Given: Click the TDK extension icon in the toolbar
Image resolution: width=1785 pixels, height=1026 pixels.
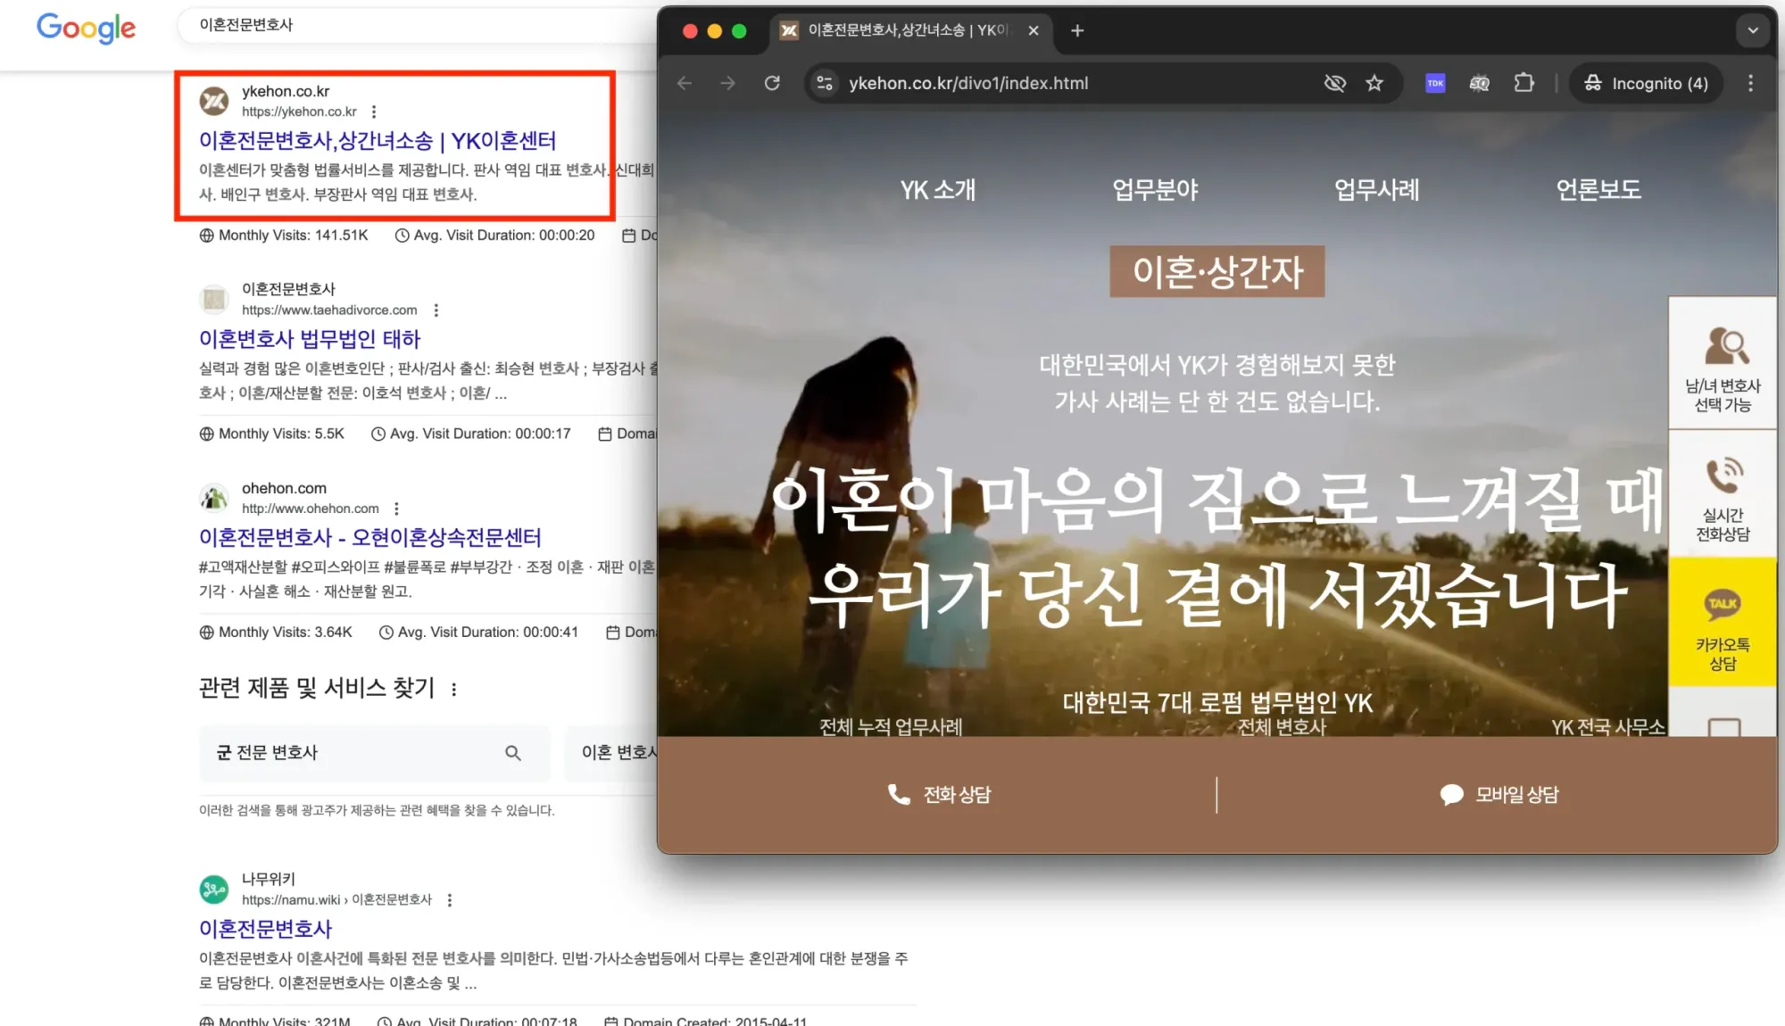Looking at the screenshot, I should pos(1434,83).
